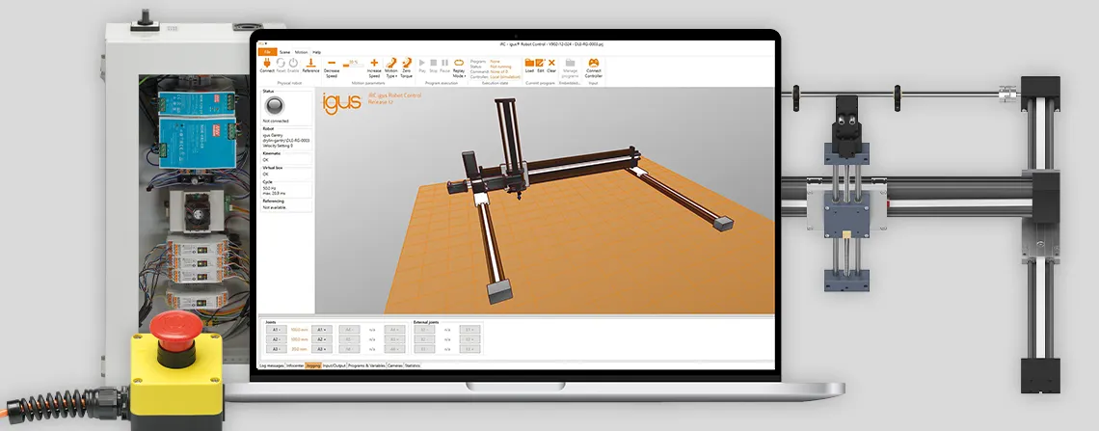The image size is (1099, 431).
Task: Open the Input/Output tab
Action: pyautogui.click(x=335, y=365)
